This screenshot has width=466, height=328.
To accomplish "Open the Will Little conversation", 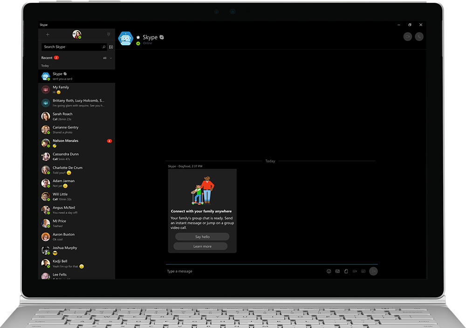I will [77, 197].
